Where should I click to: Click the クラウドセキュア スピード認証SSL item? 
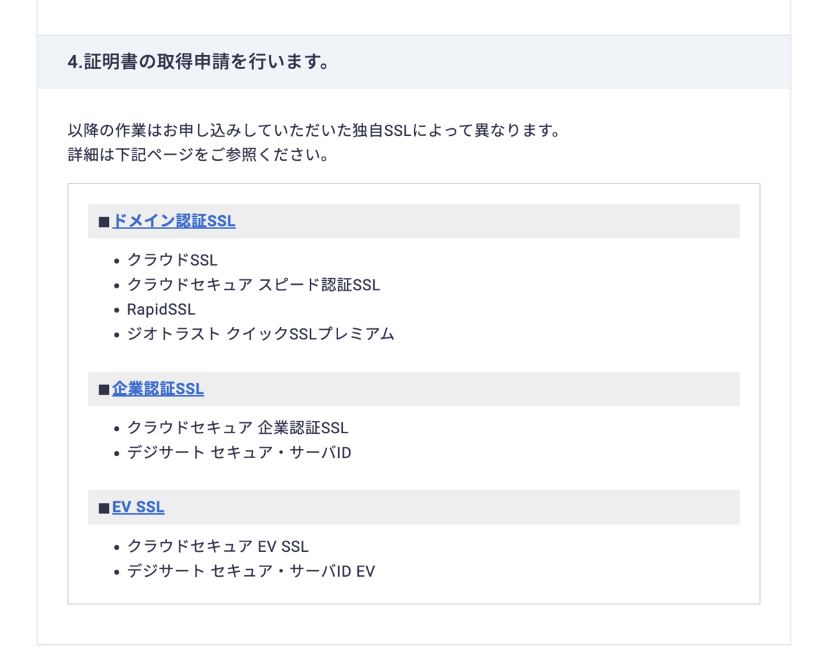click(x=253, y=285)
